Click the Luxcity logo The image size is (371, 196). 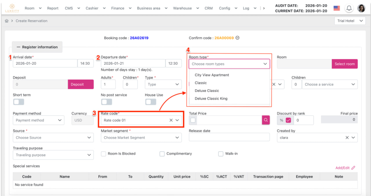(12, 8)
